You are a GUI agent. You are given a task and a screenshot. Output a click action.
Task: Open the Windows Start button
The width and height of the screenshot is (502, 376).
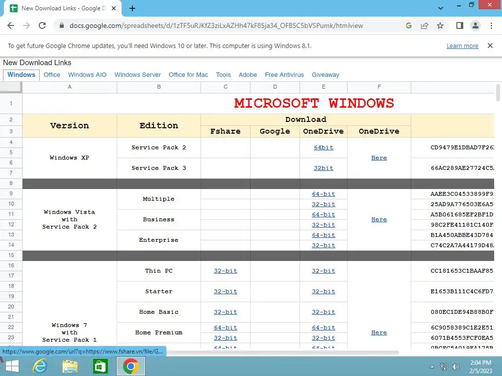12,366
